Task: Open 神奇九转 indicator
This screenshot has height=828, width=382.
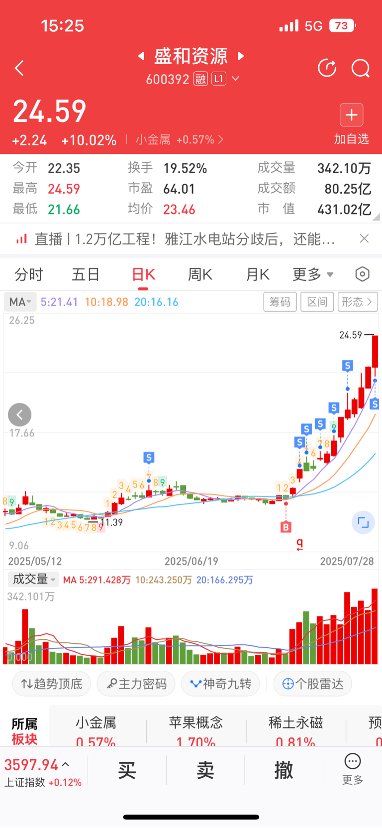Action: [220, 684]
